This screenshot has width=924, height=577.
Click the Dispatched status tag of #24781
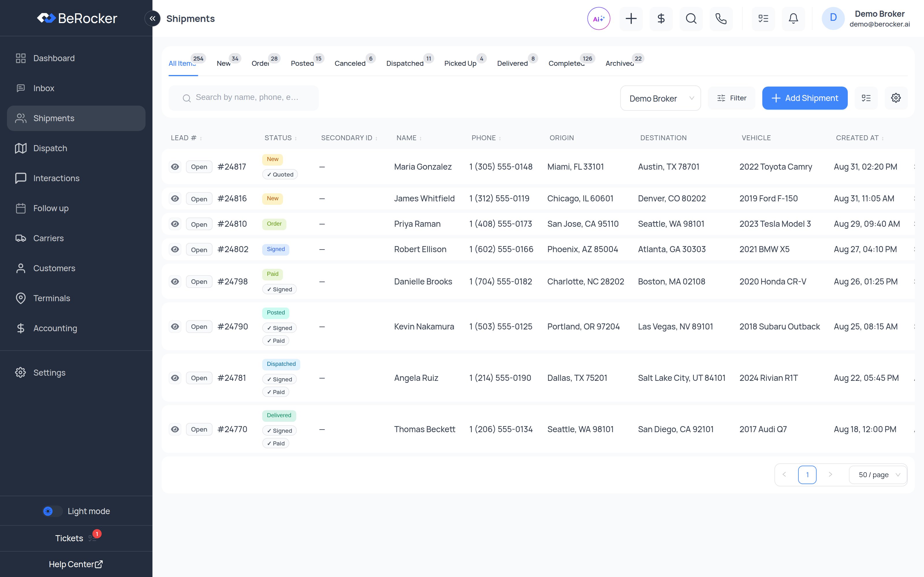[x=281, y=364]
